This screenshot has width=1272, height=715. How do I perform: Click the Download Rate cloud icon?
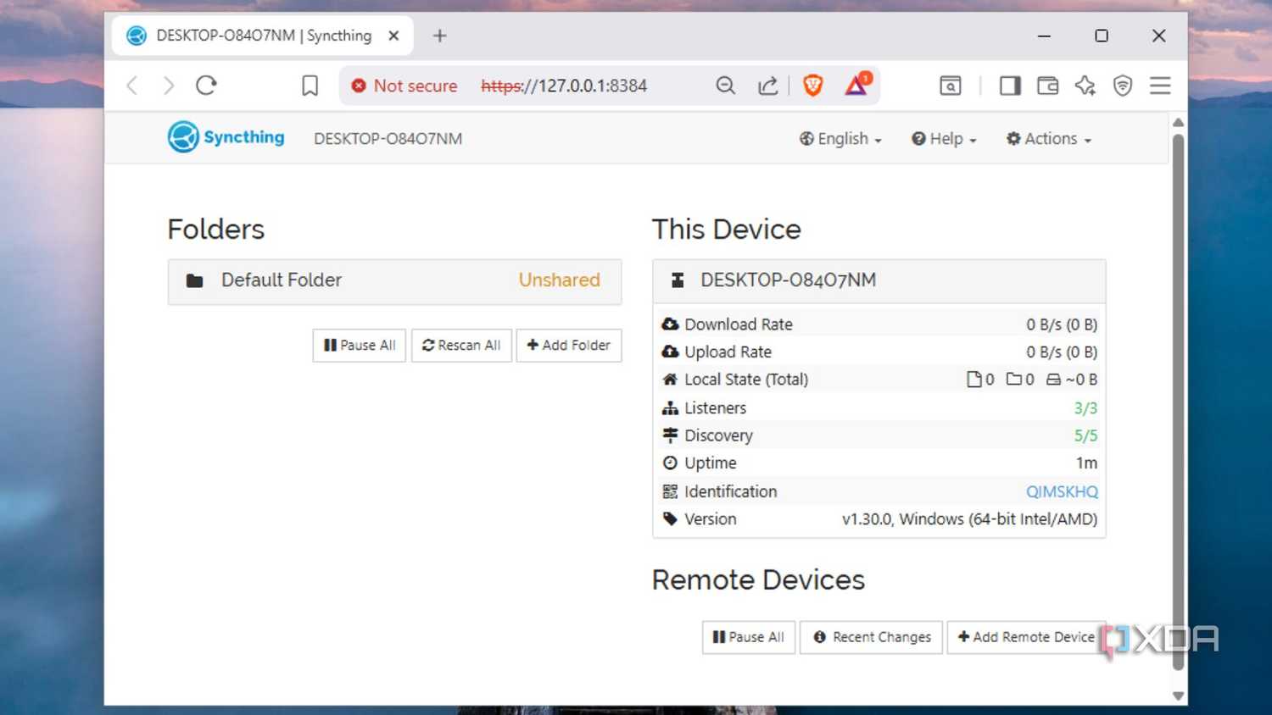tap(670, 324)
